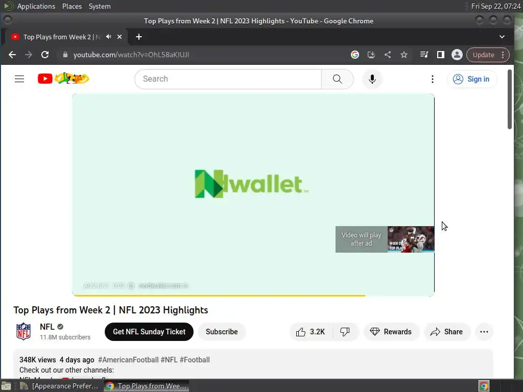Image resolution: width=523 pixels, height=392 pixels.
Task: Expand the tab search dropdown arrow
Action: 502,37
